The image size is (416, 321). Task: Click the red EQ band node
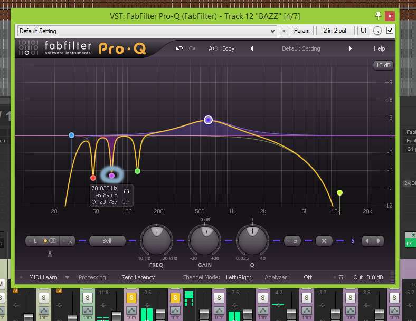point(93,178)
